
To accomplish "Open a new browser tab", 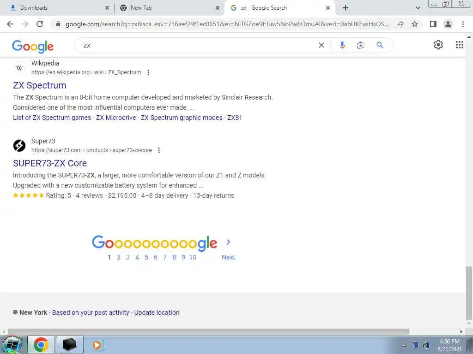I will 346,8.
